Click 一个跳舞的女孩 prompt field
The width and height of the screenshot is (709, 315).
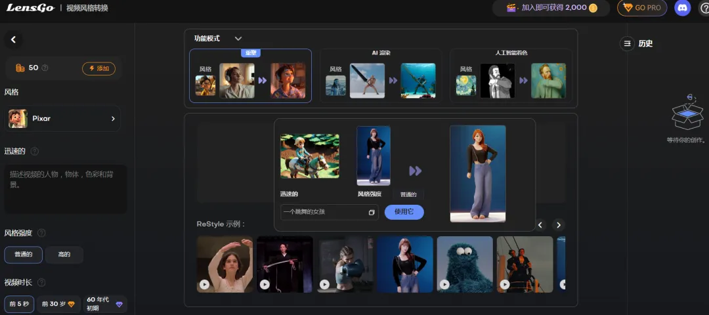(x=330, y=213)
